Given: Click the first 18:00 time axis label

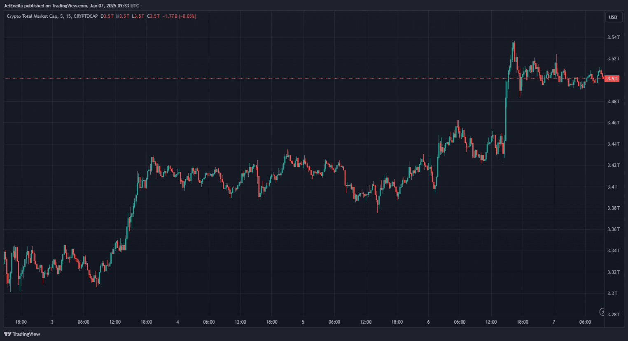Looking at the screenshot, I should (21, 322).
